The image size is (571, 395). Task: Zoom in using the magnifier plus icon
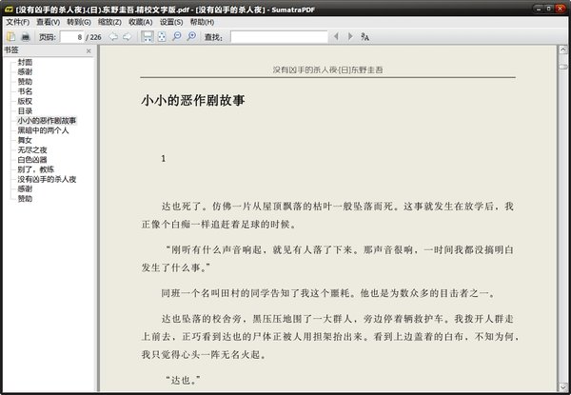191,36
